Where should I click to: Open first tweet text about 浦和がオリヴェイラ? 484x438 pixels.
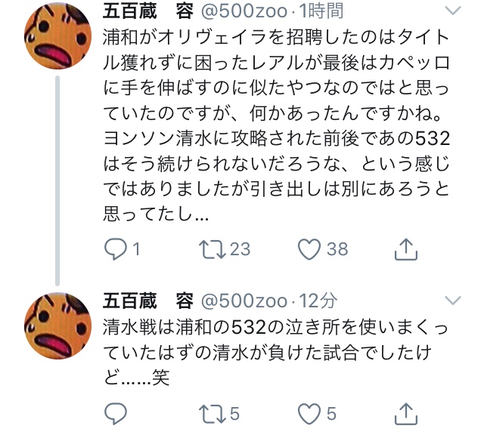click(x=276, y=125)
